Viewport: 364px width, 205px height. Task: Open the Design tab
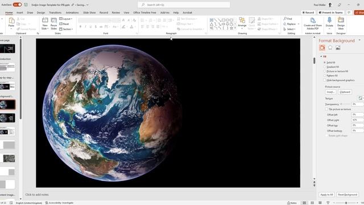(41, 13)
